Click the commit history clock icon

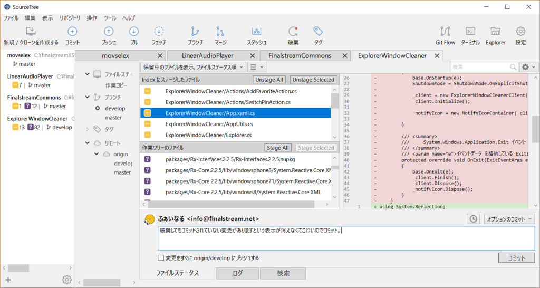point(474,219)
